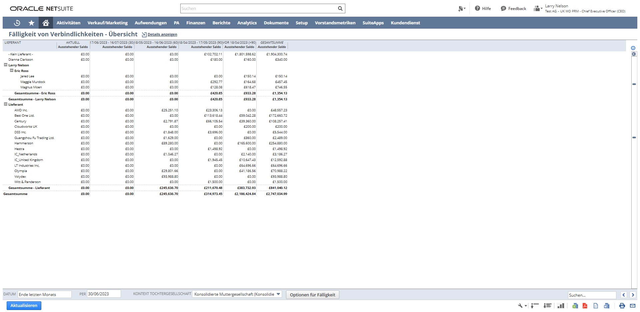Collapse the Lieferant group

[x=6, y=104]
